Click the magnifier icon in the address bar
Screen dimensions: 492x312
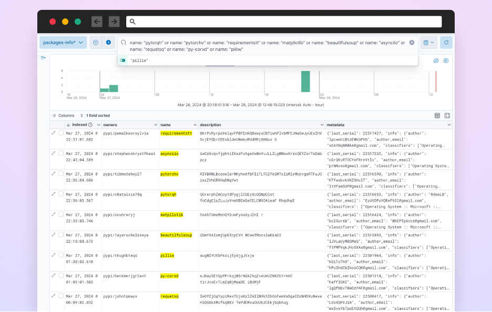(x=133, y=22)
